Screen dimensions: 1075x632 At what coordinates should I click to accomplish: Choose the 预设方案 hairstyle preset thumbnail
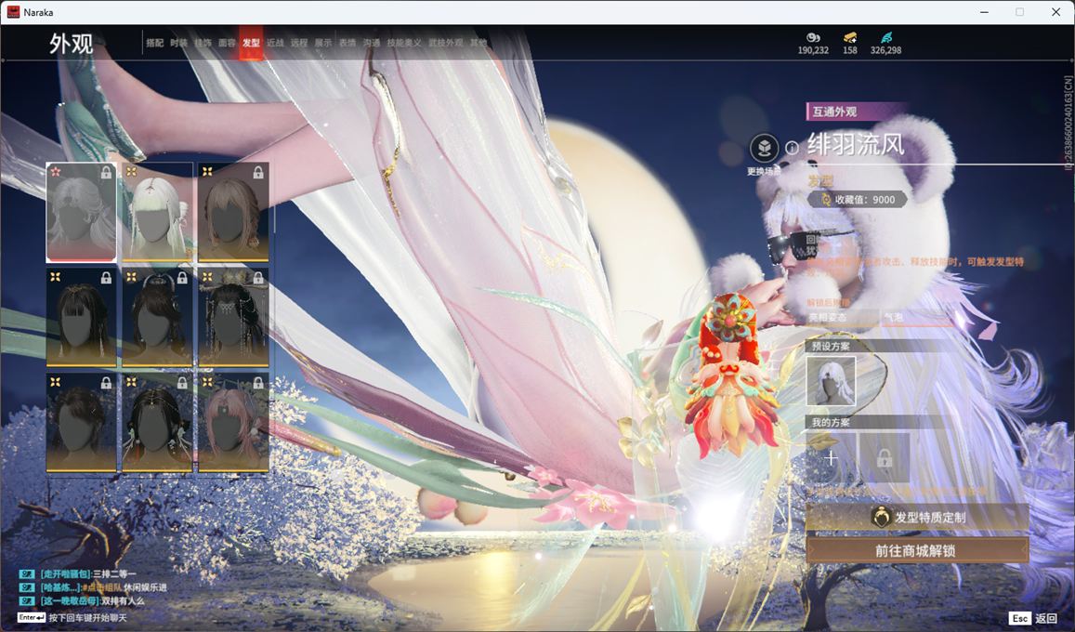pos(831,381)
